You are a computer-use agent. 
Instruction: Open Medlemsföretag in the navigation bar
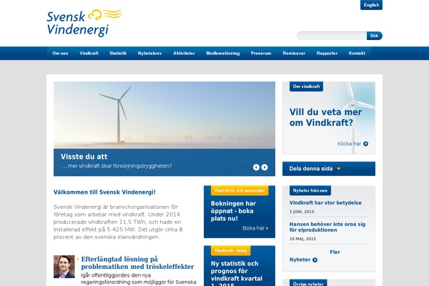[222, 54]
